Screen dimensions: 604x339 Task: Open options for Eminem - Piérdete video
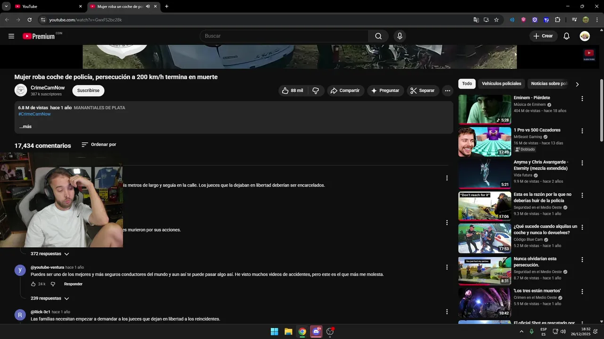coord(582,99)
